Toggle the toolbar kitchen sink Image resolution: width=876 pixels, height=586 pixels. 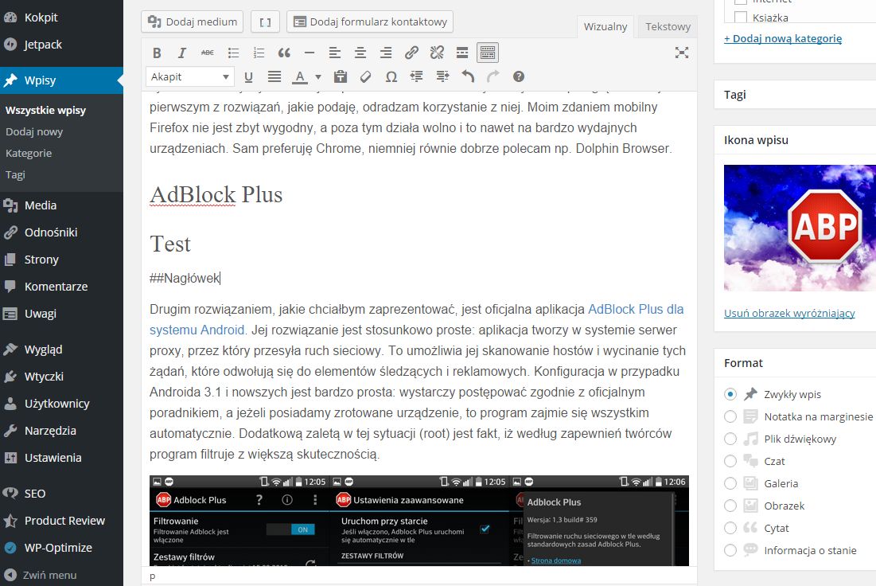[488, 53]
